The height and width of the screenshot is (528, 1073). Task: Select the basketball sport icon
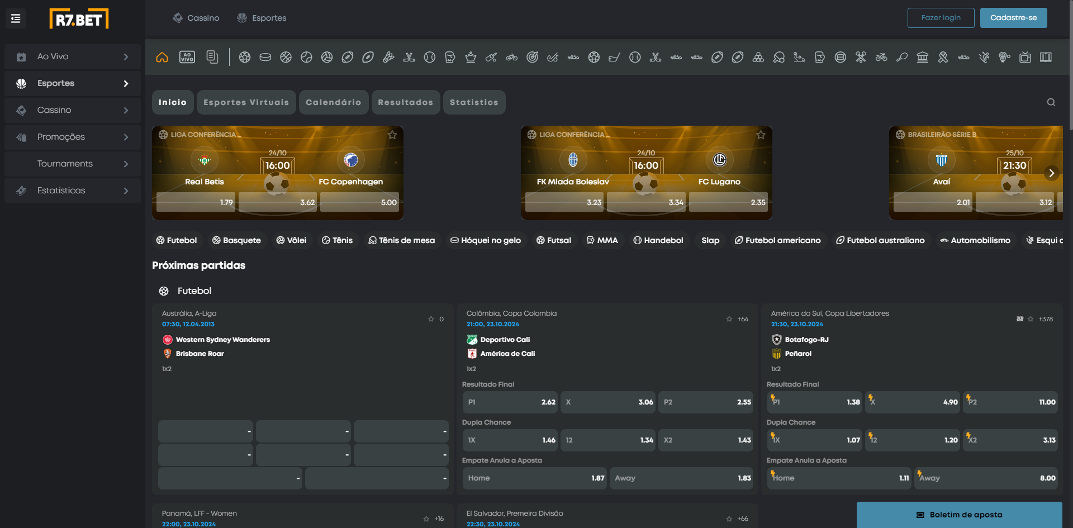286,57
